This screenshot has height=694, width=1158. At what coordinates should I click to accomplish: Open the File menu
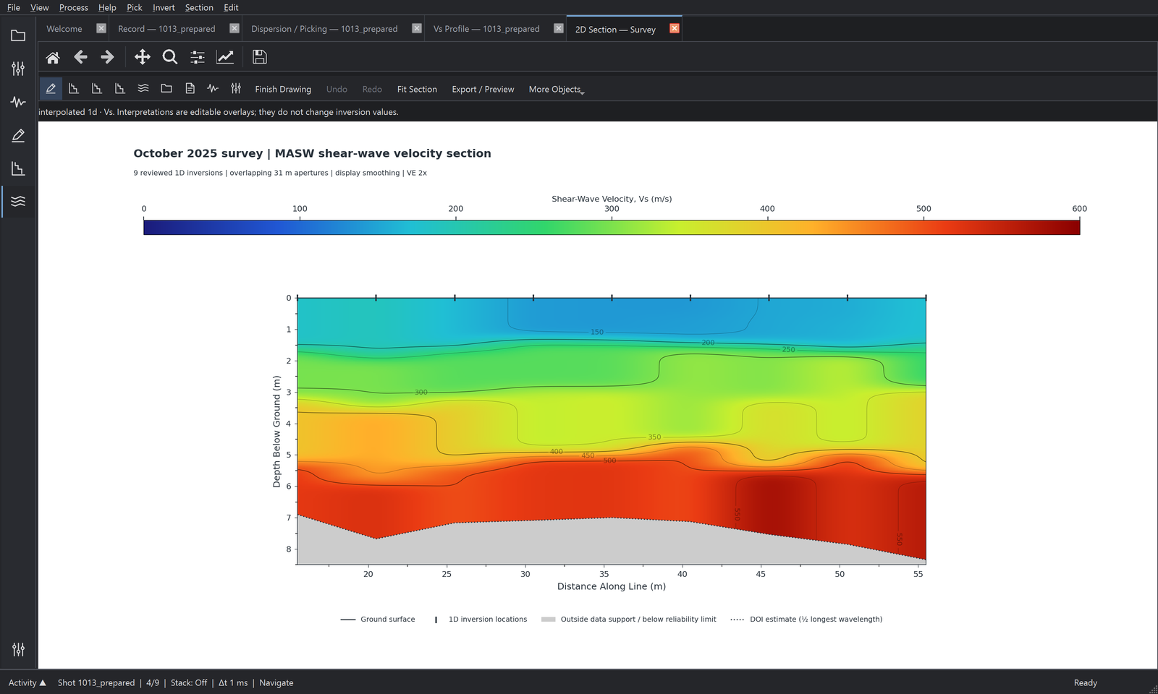14,7
